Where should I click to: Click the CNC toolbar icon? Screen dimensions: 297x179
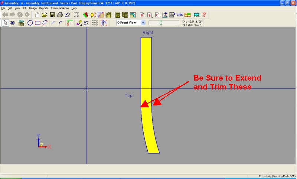coord(180,15)
